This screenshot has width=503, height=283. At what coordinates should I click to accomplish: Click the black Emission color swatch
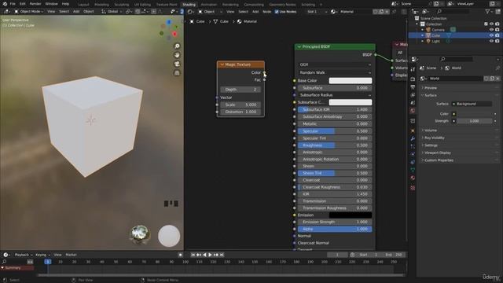pos(351,215)
